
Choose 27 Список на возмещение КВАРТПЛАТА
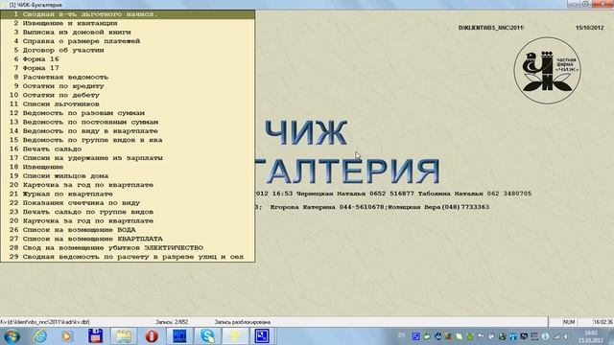coord(128,239)
